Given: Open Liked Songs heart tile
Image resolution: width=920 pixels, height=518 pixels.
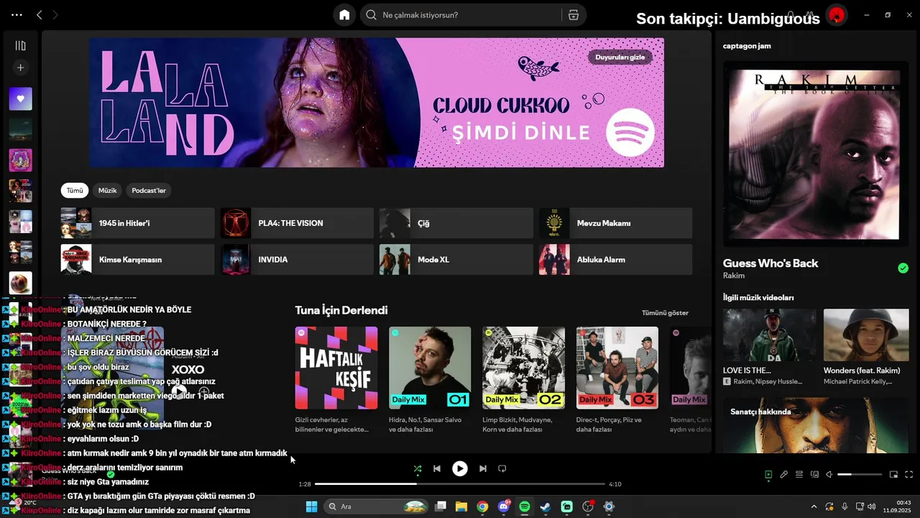Looking at the screenshot, I should point(20,99).
